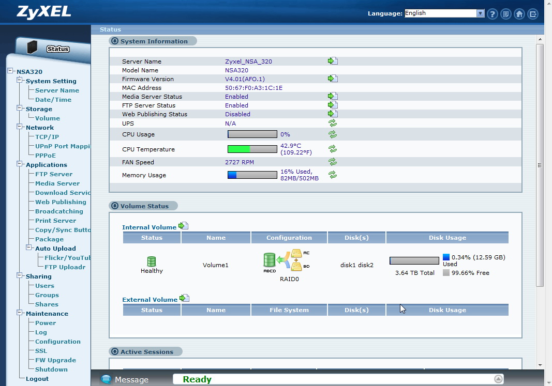Collapse the NSA320 tree root
Screen dimensions: 552x386
(x=10, y=71)
